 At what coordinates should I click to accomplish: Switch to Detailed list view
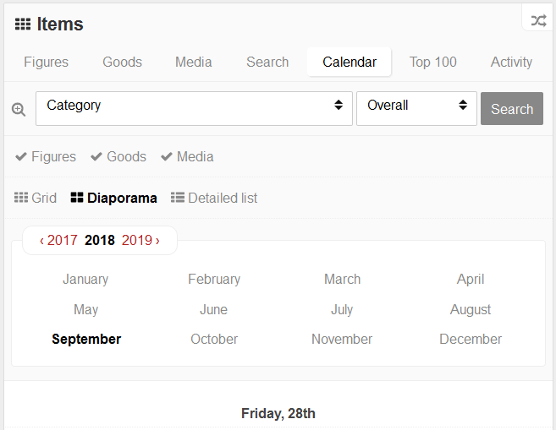(x=214, y=198)
